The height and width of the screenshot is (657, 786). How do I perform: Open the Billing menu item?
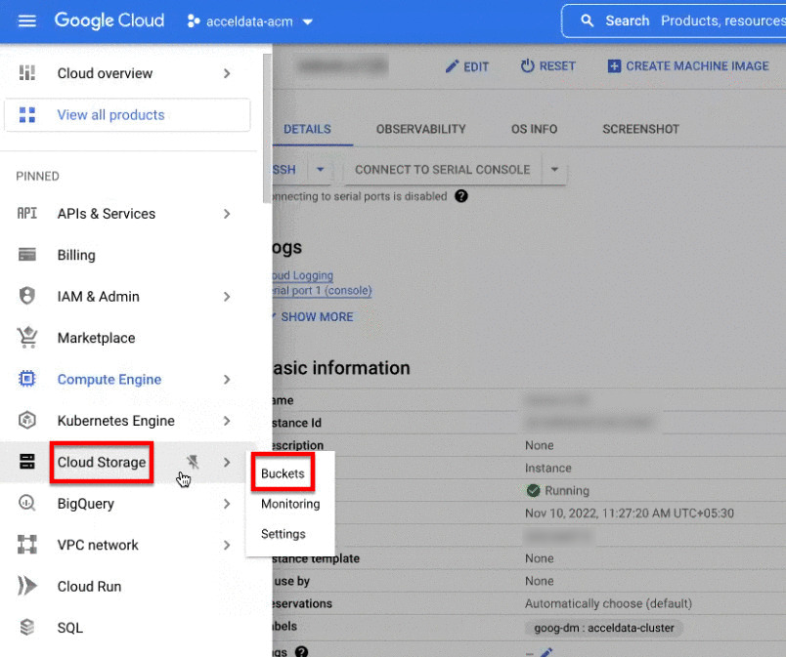point(76,255)
